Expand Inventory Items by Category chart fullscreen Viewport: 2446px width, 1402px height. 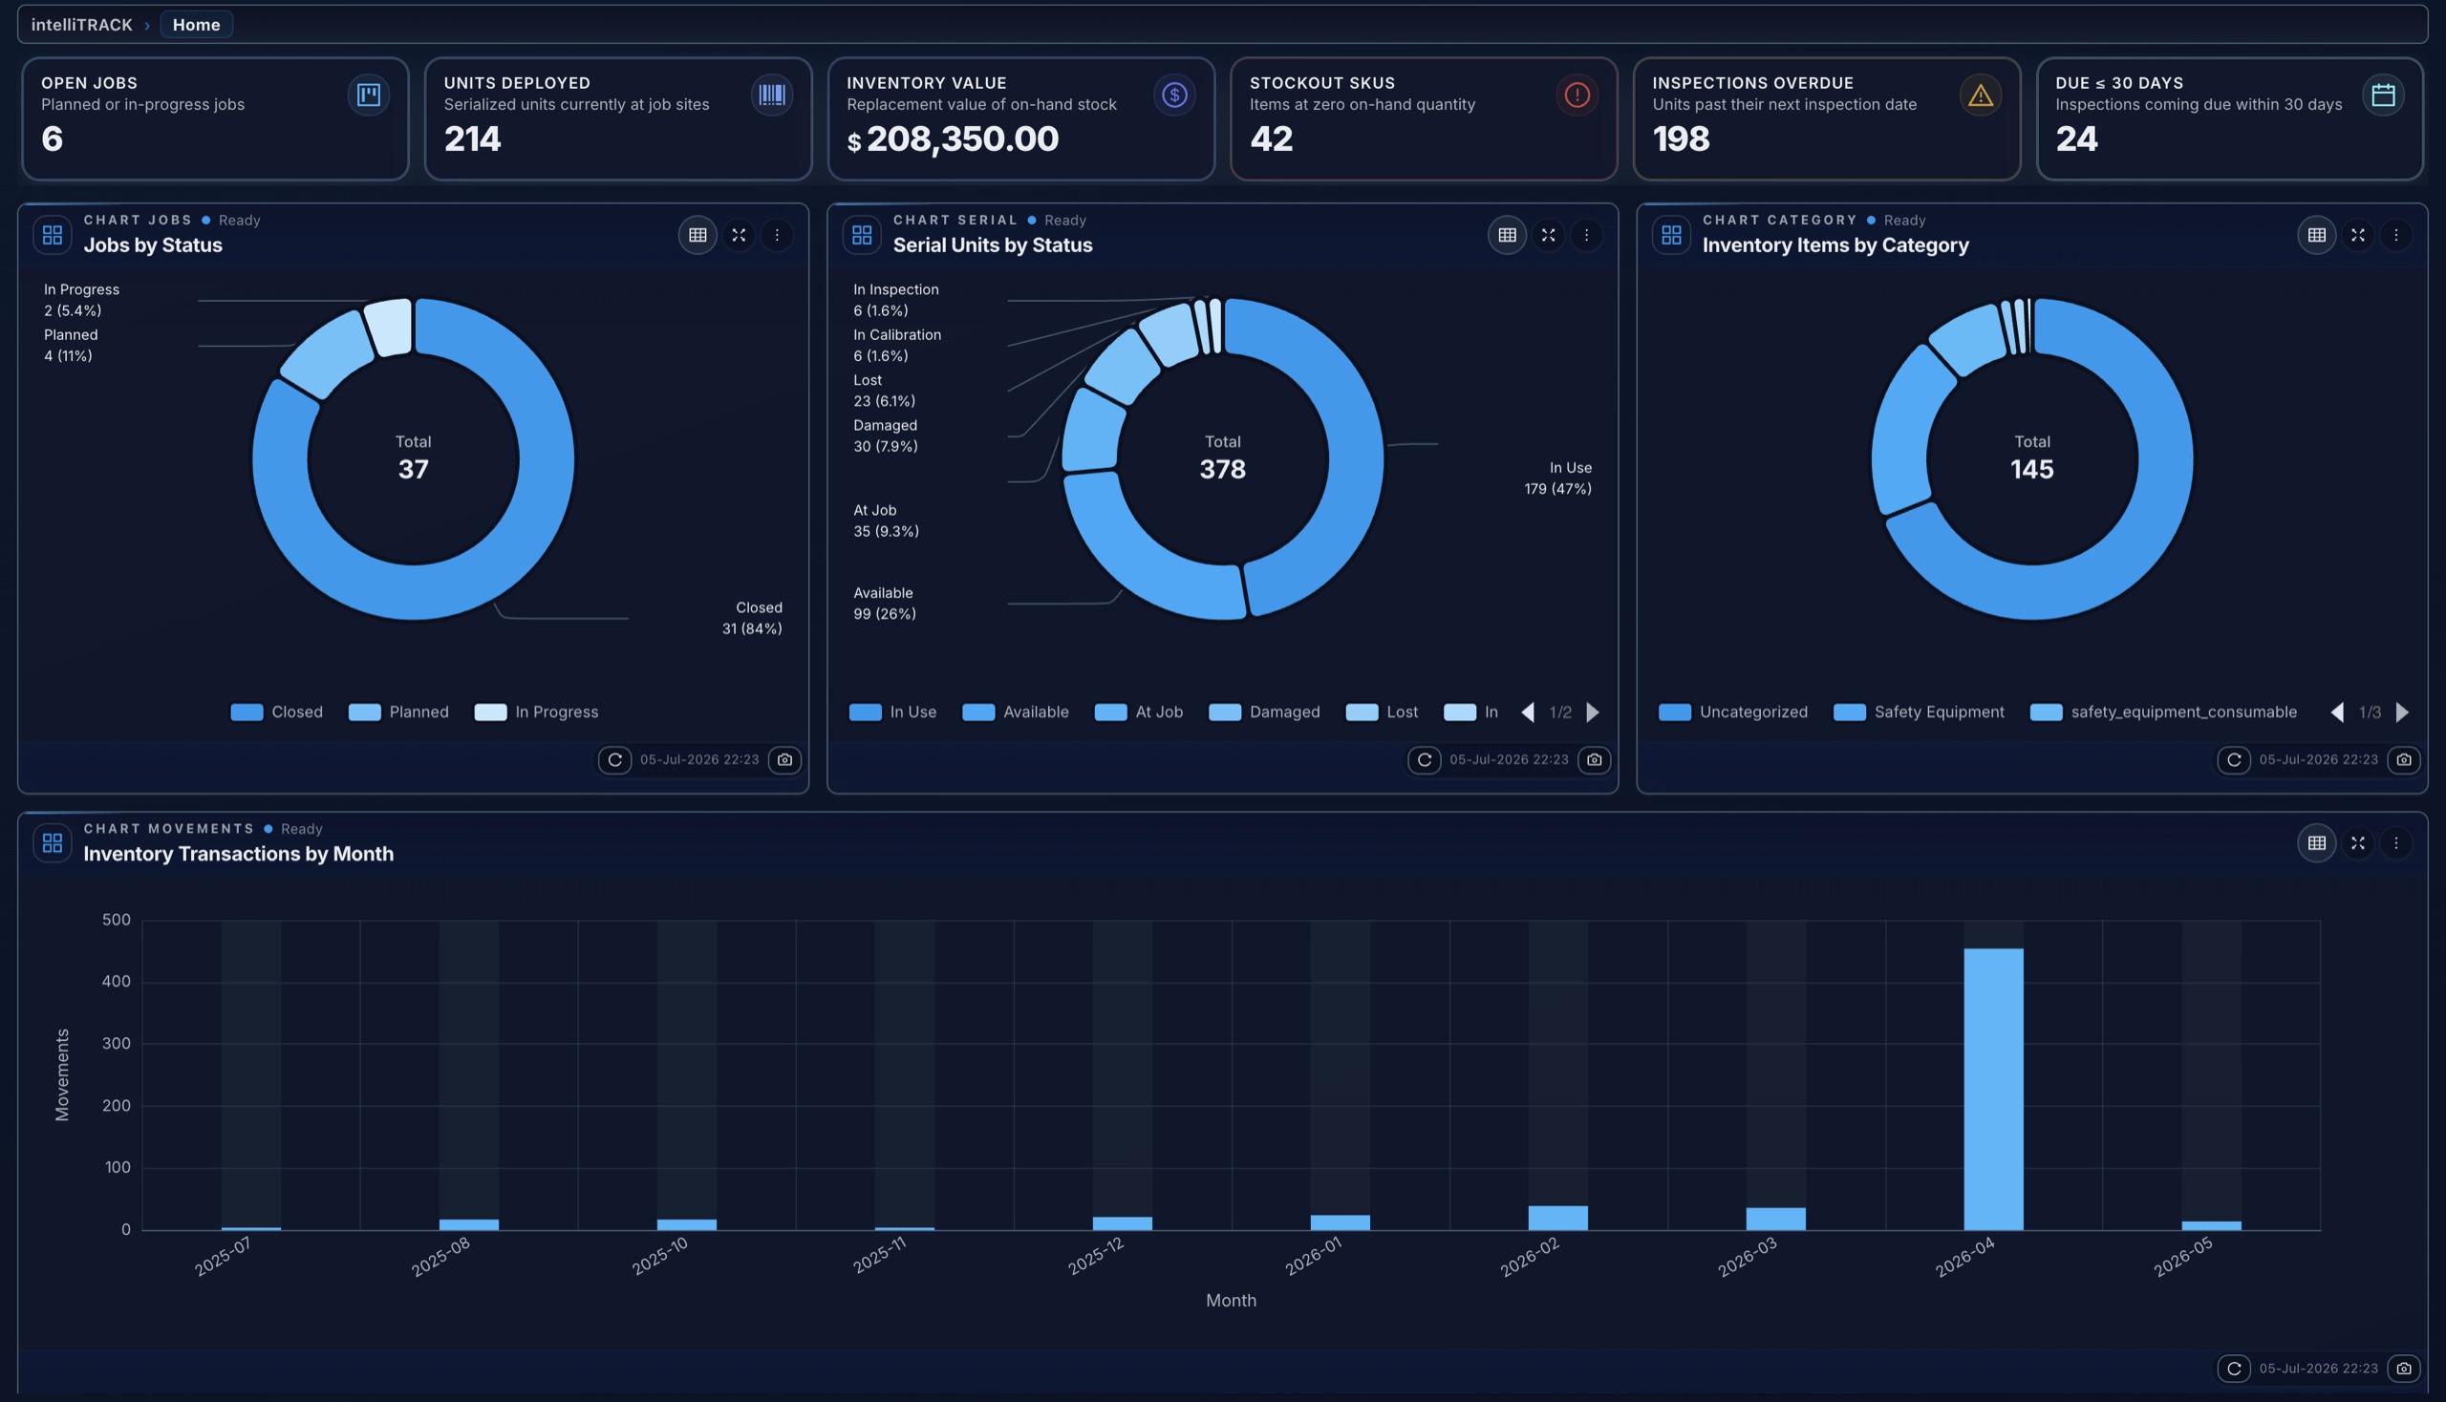2357,235
